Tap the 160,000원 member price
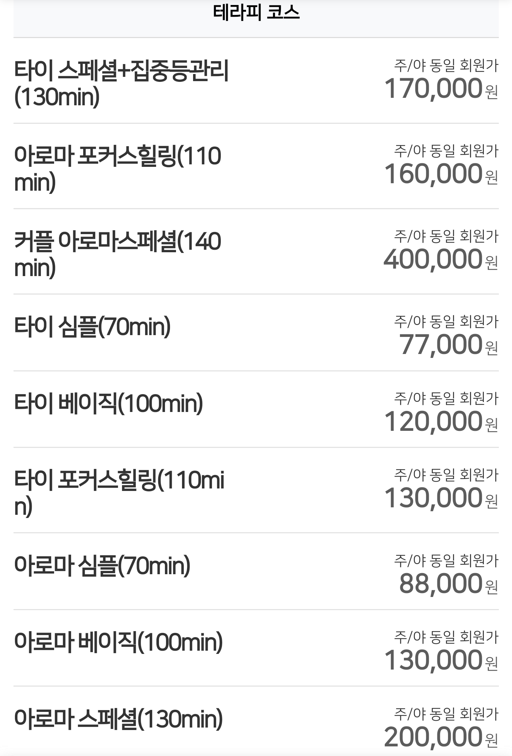 (441, 174)
